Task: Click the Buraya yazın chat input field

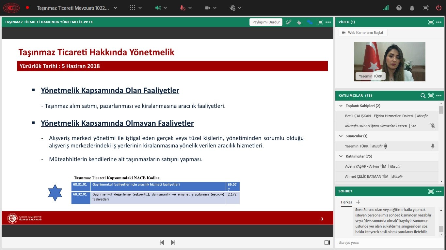Action: pos(385,243)
